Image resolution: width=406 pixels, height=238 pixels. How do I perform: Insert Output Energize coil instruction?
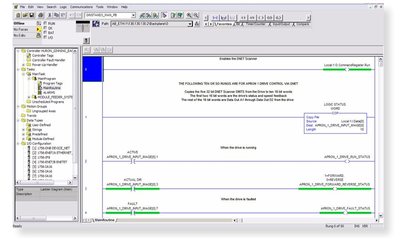tap(261, 17)
